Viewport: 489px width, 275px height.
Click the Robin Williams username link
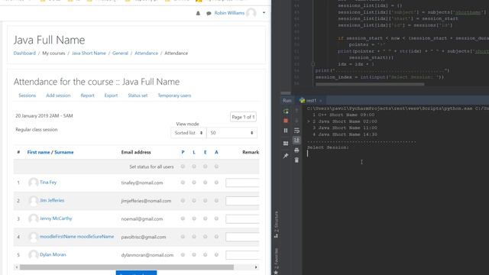[x=229, y=13]
